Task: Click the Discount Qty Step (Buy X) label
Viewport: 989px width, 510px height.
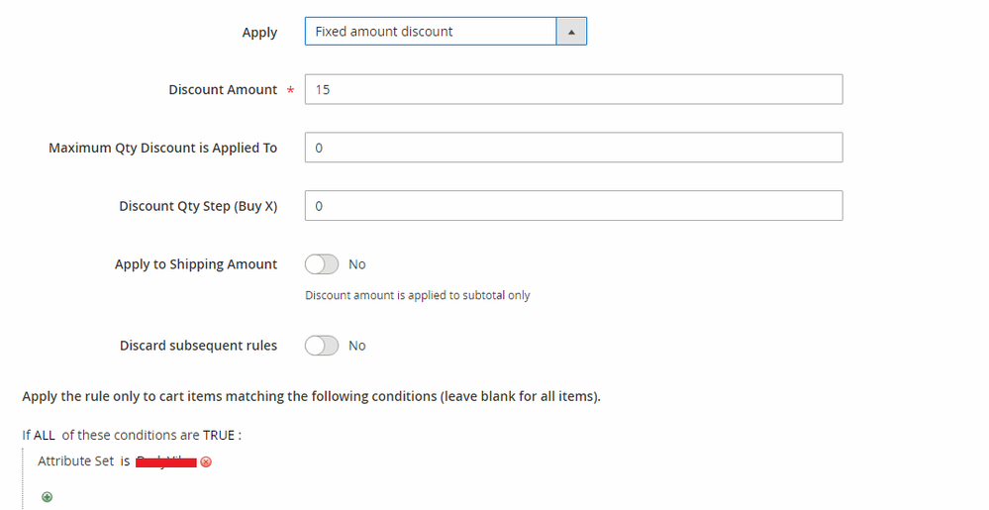Action: (198, 206)
